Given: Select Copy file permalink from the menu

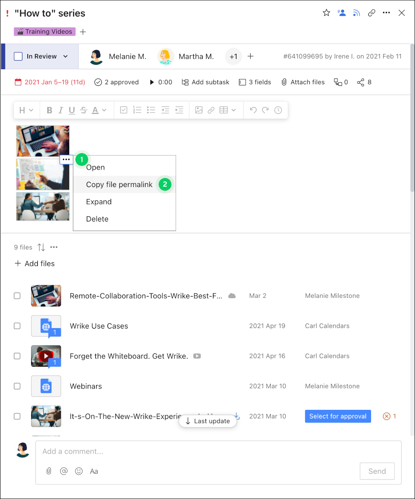Looking at the screenshot, I should [119, 184].
